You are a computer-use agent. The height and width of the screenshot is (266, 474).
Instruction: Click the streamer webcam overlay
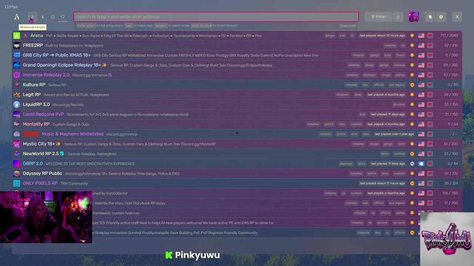click(46, 217)
